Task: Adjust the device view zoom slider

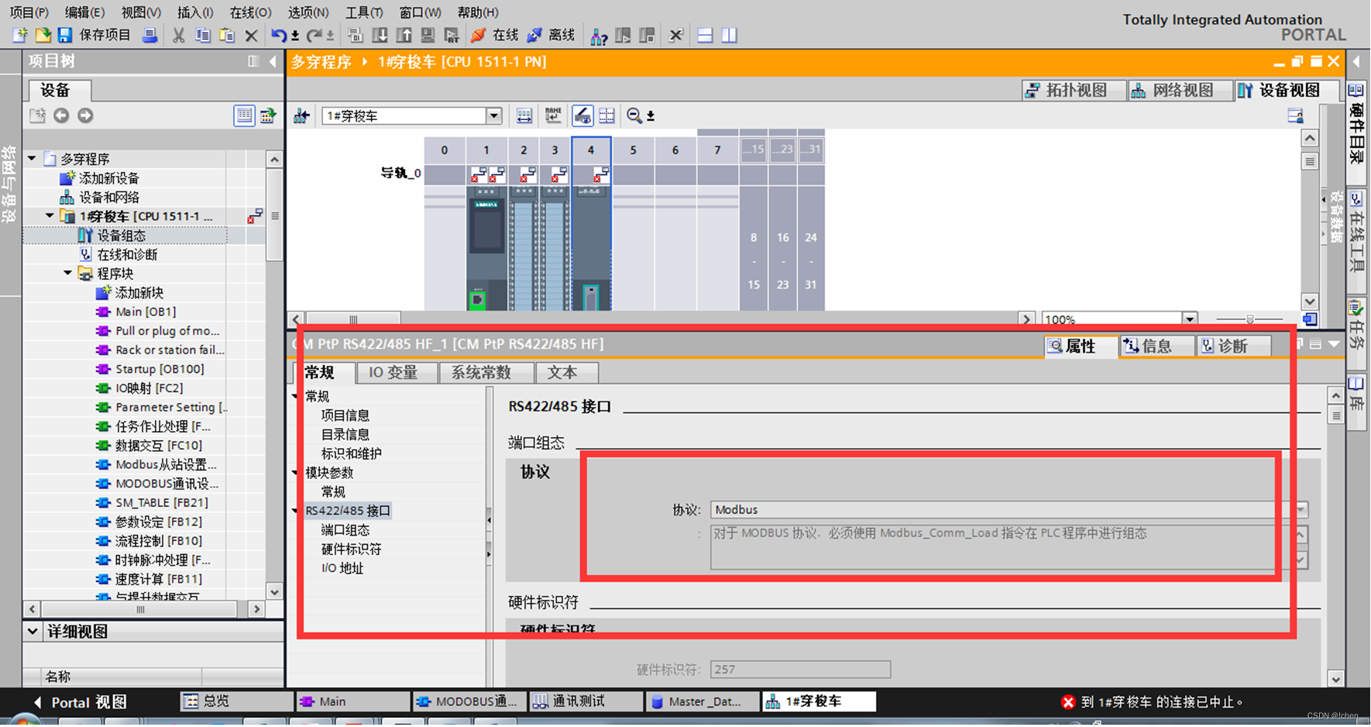Action: click(1249, 319)
